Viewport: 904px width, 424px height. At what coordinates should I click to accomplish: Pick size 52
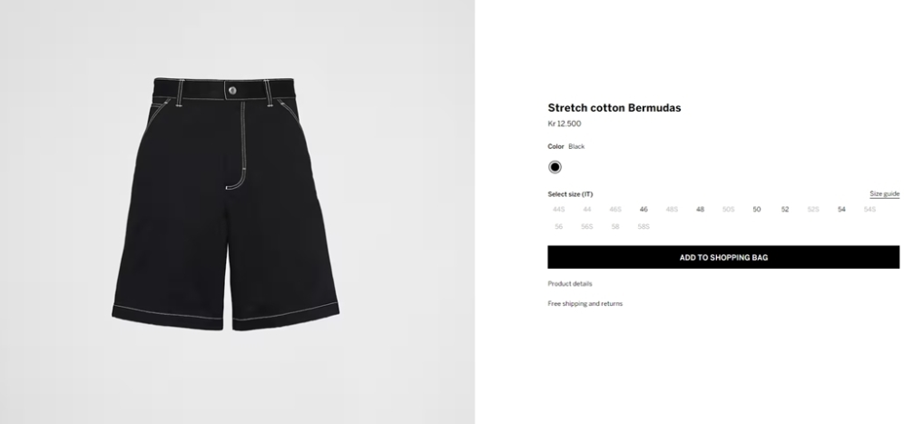click(x=785, y=210)
